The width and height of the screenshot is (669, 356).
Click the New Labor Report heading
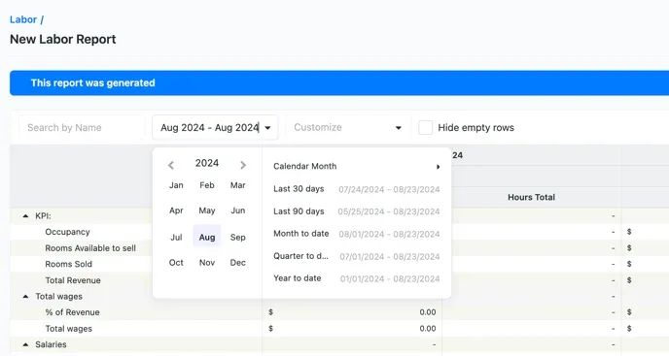point(62,39)
